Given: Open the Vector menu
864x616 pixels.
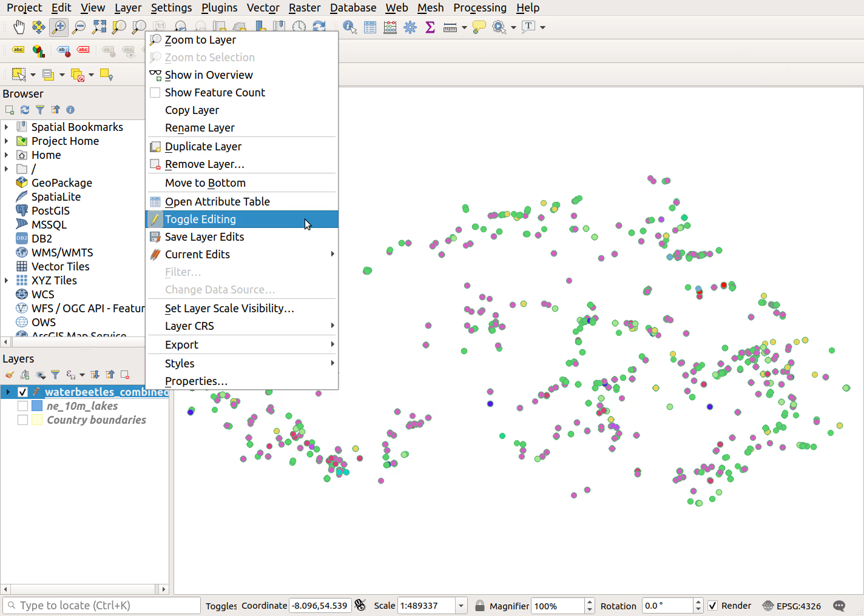Looking at the screenshot, I should (263, 8).
